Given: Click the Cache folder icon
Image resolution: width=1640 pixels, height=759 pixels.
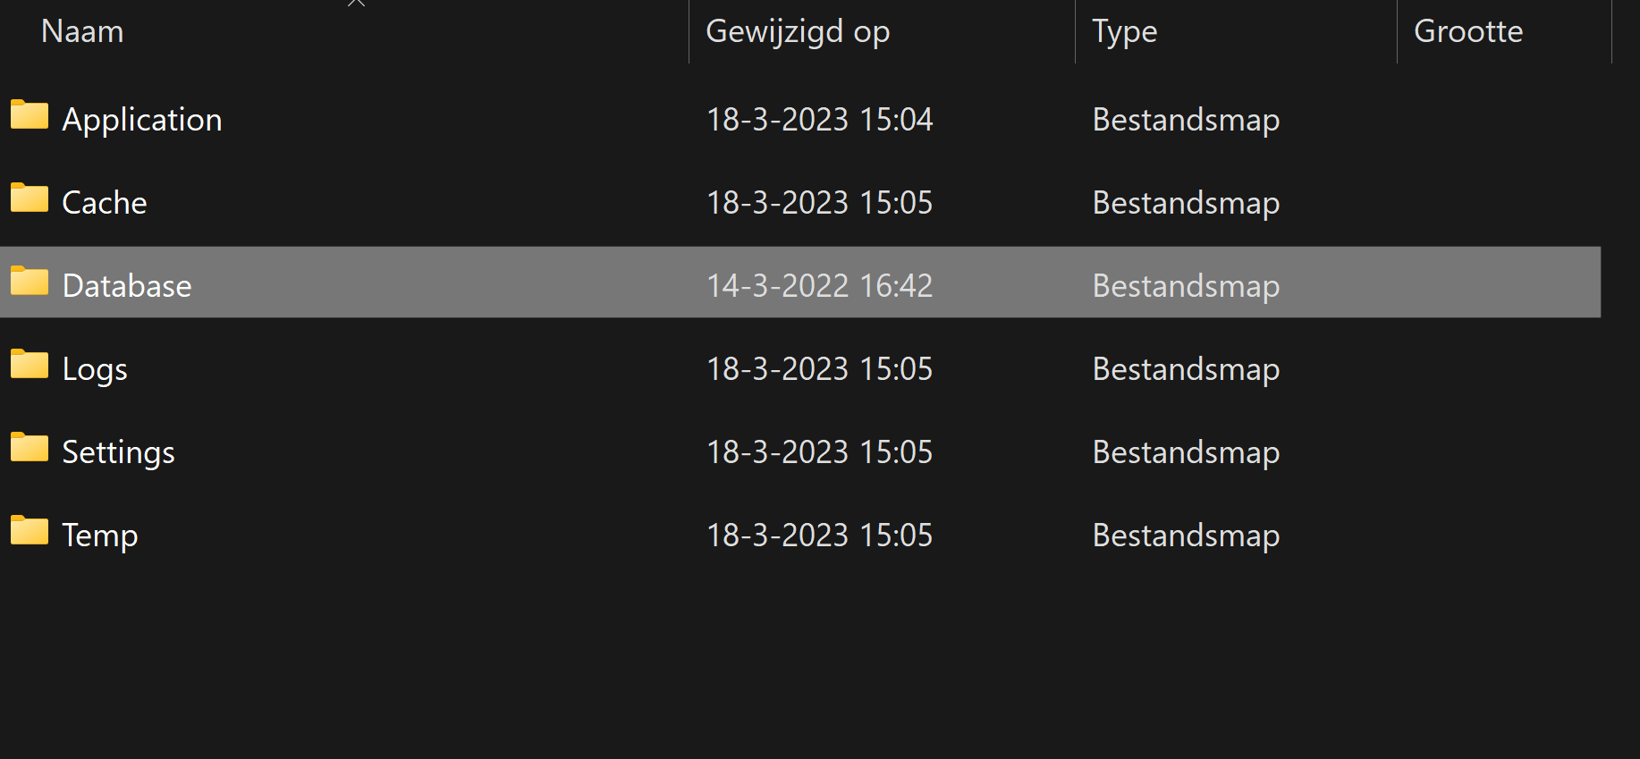Looking at the screenshot, I should click(x=30, y=198).
